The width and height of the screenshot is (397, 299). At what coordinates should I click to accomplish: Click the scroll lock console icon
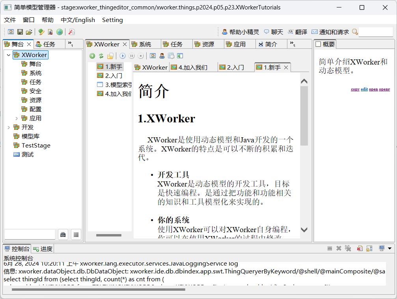pyautogui.click(x=369, y=249)
